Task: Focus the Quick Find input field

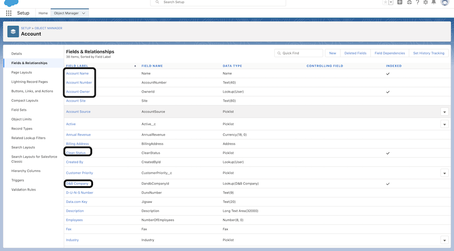Action: click(299, 53)
